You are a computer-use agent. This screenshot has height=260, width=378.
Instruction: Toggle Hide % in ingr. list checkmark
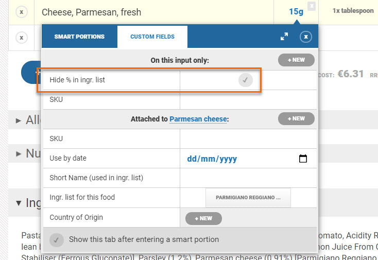tap(246, 80)
